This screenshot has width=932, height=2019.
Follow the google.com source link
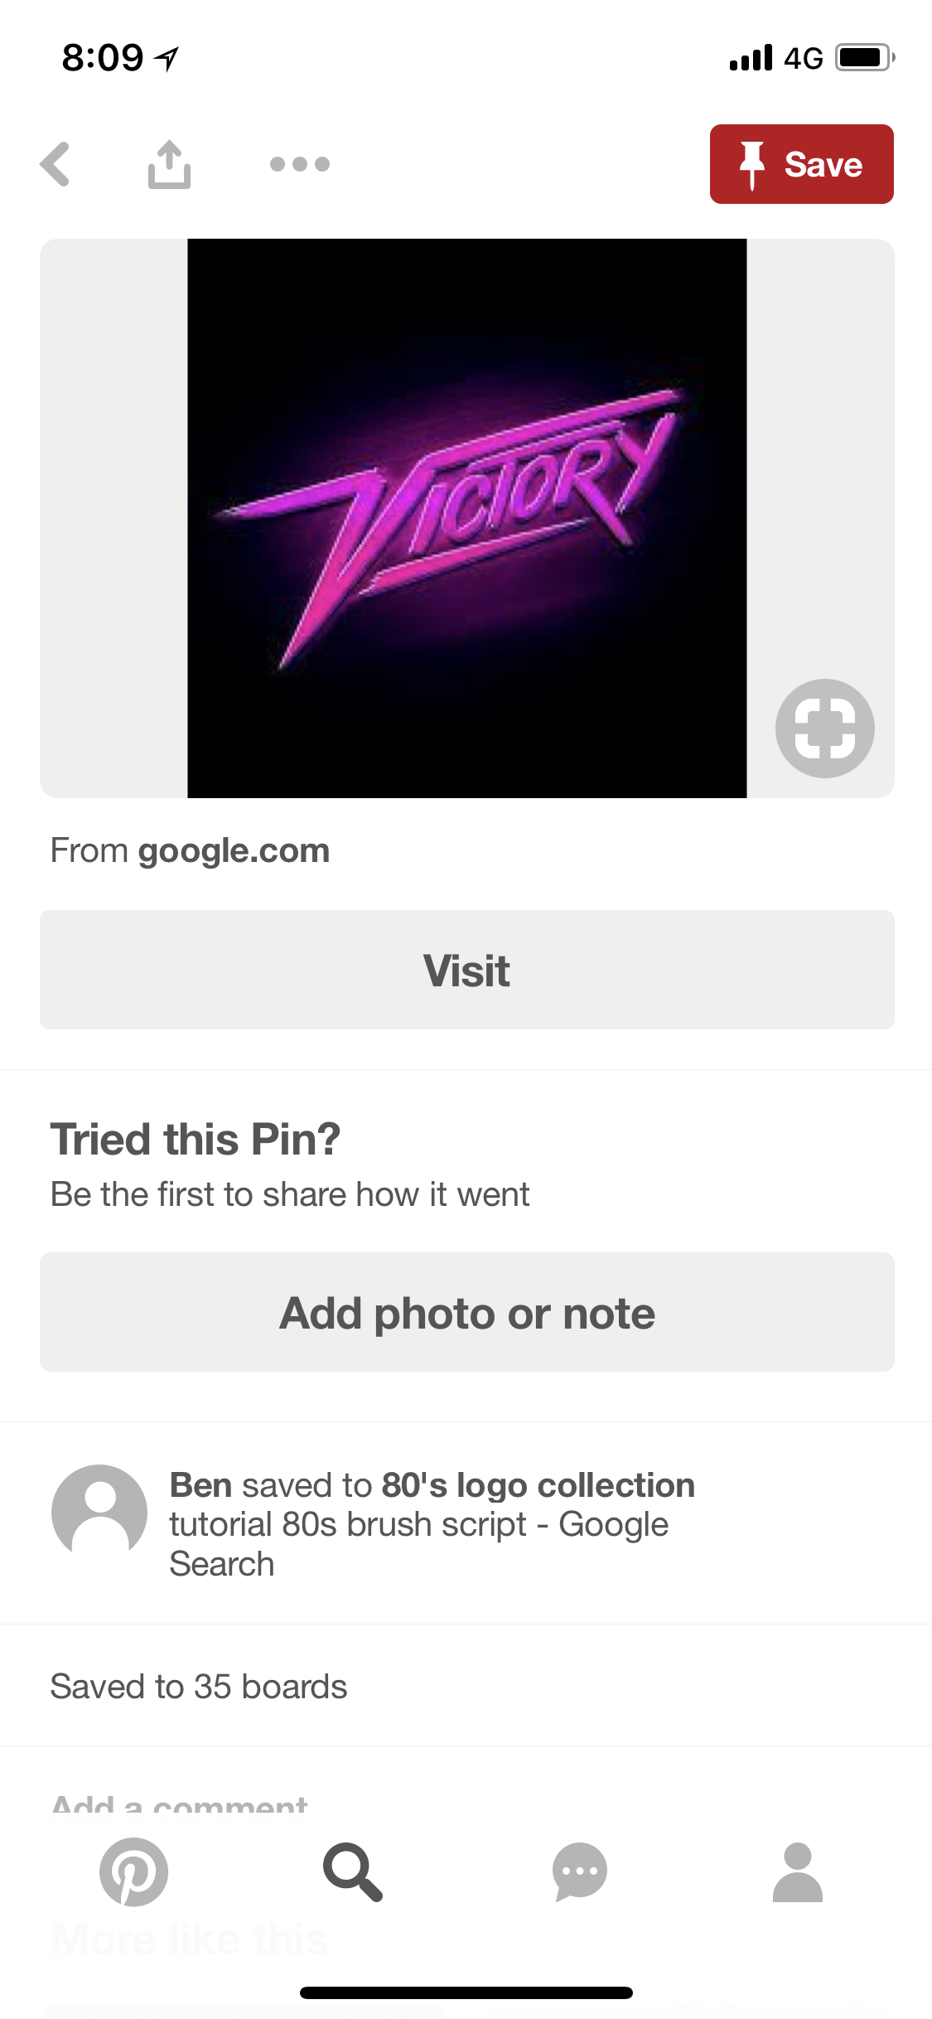coord(234,851)
